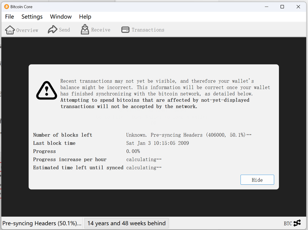Click the 'Number of blocks left' label
This screenshot has height=230, width=308.
63,135
